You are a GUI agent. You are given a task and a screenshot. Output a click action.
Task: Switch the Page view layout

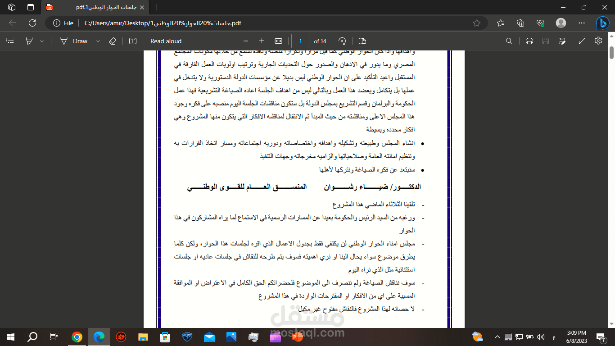pyautogui.click(x=362, y=41)
